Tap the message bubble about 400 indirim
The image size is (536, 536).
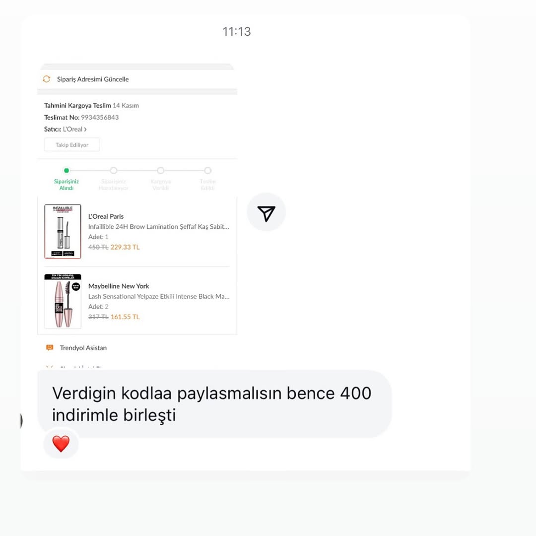point(214,403)
